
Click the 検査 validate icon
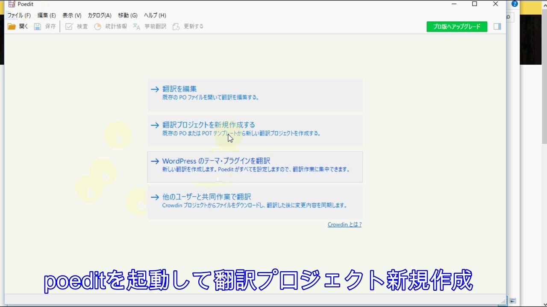click(69, 26)
